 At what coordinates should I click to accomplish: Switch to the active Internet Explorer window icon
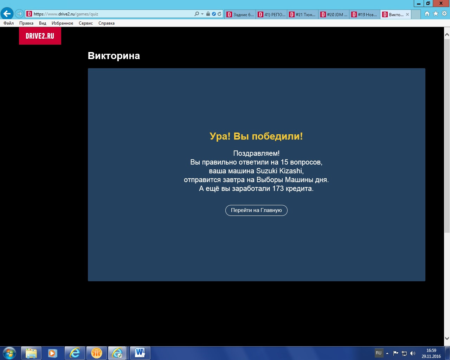(118, 353)
